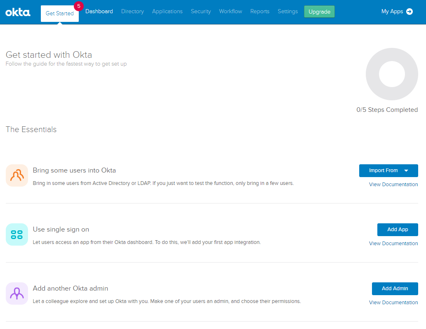The image size is (426, 329).
Task: Click the circular progress ring
Action: tap(391, 74)
